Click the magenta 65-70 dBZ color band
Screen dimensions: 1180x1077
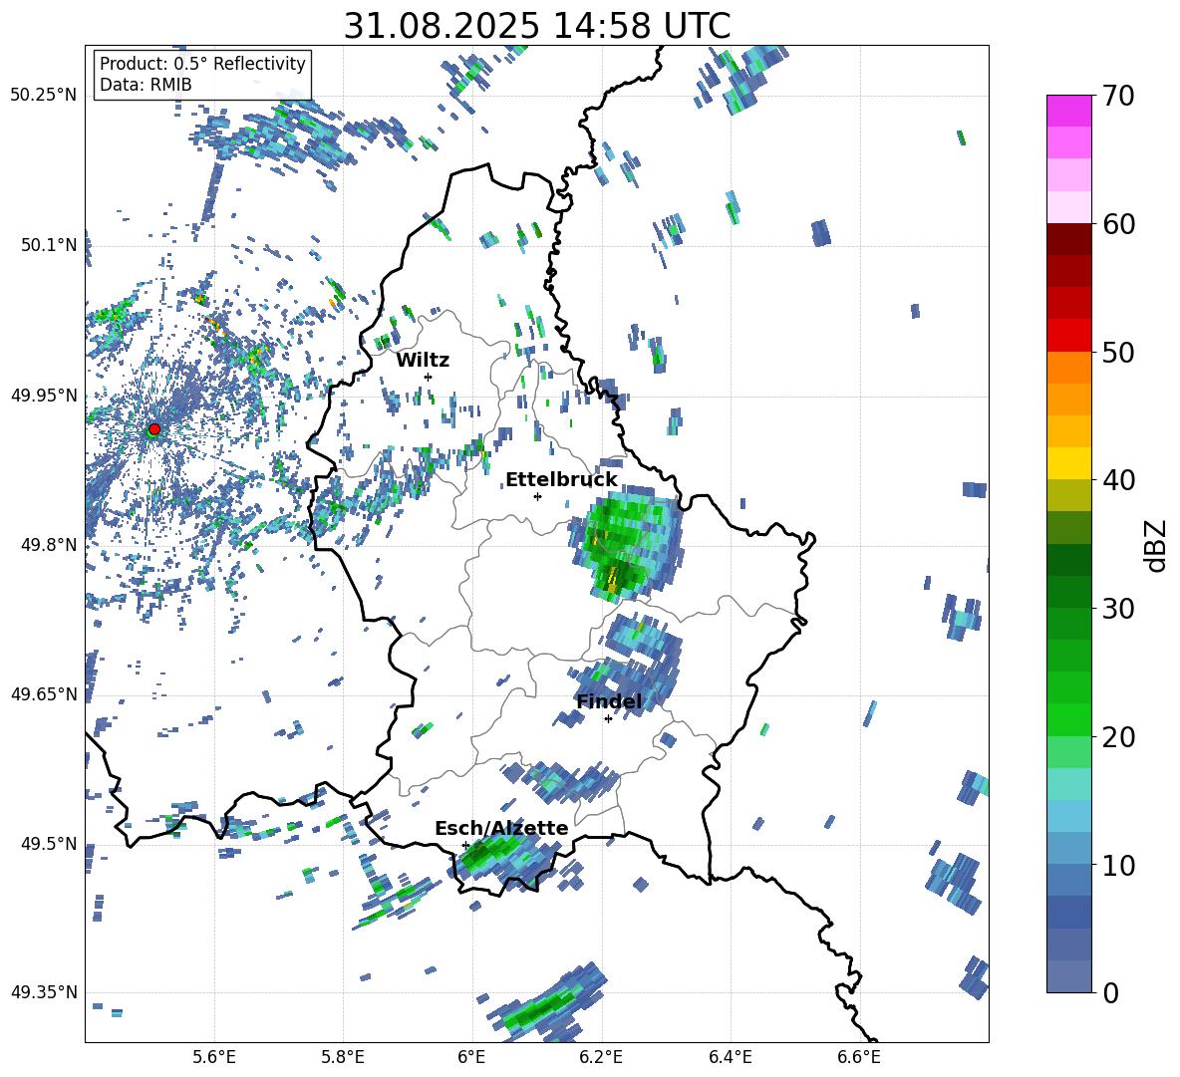[1068, 111]
